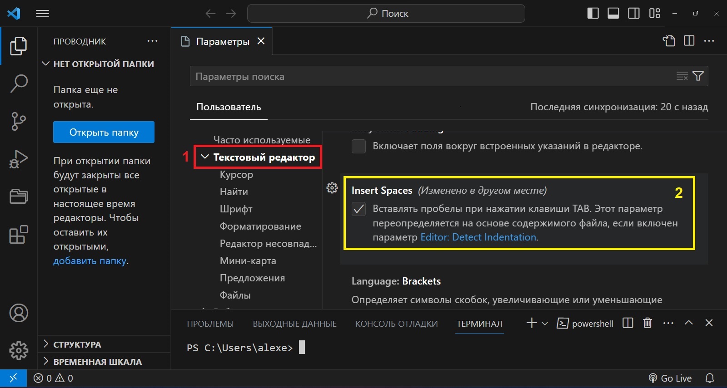The width and height of the screenshot is (727, 388).
Task: Open the Extensions view
Action: pyautogui.click(x=19, y=235)
